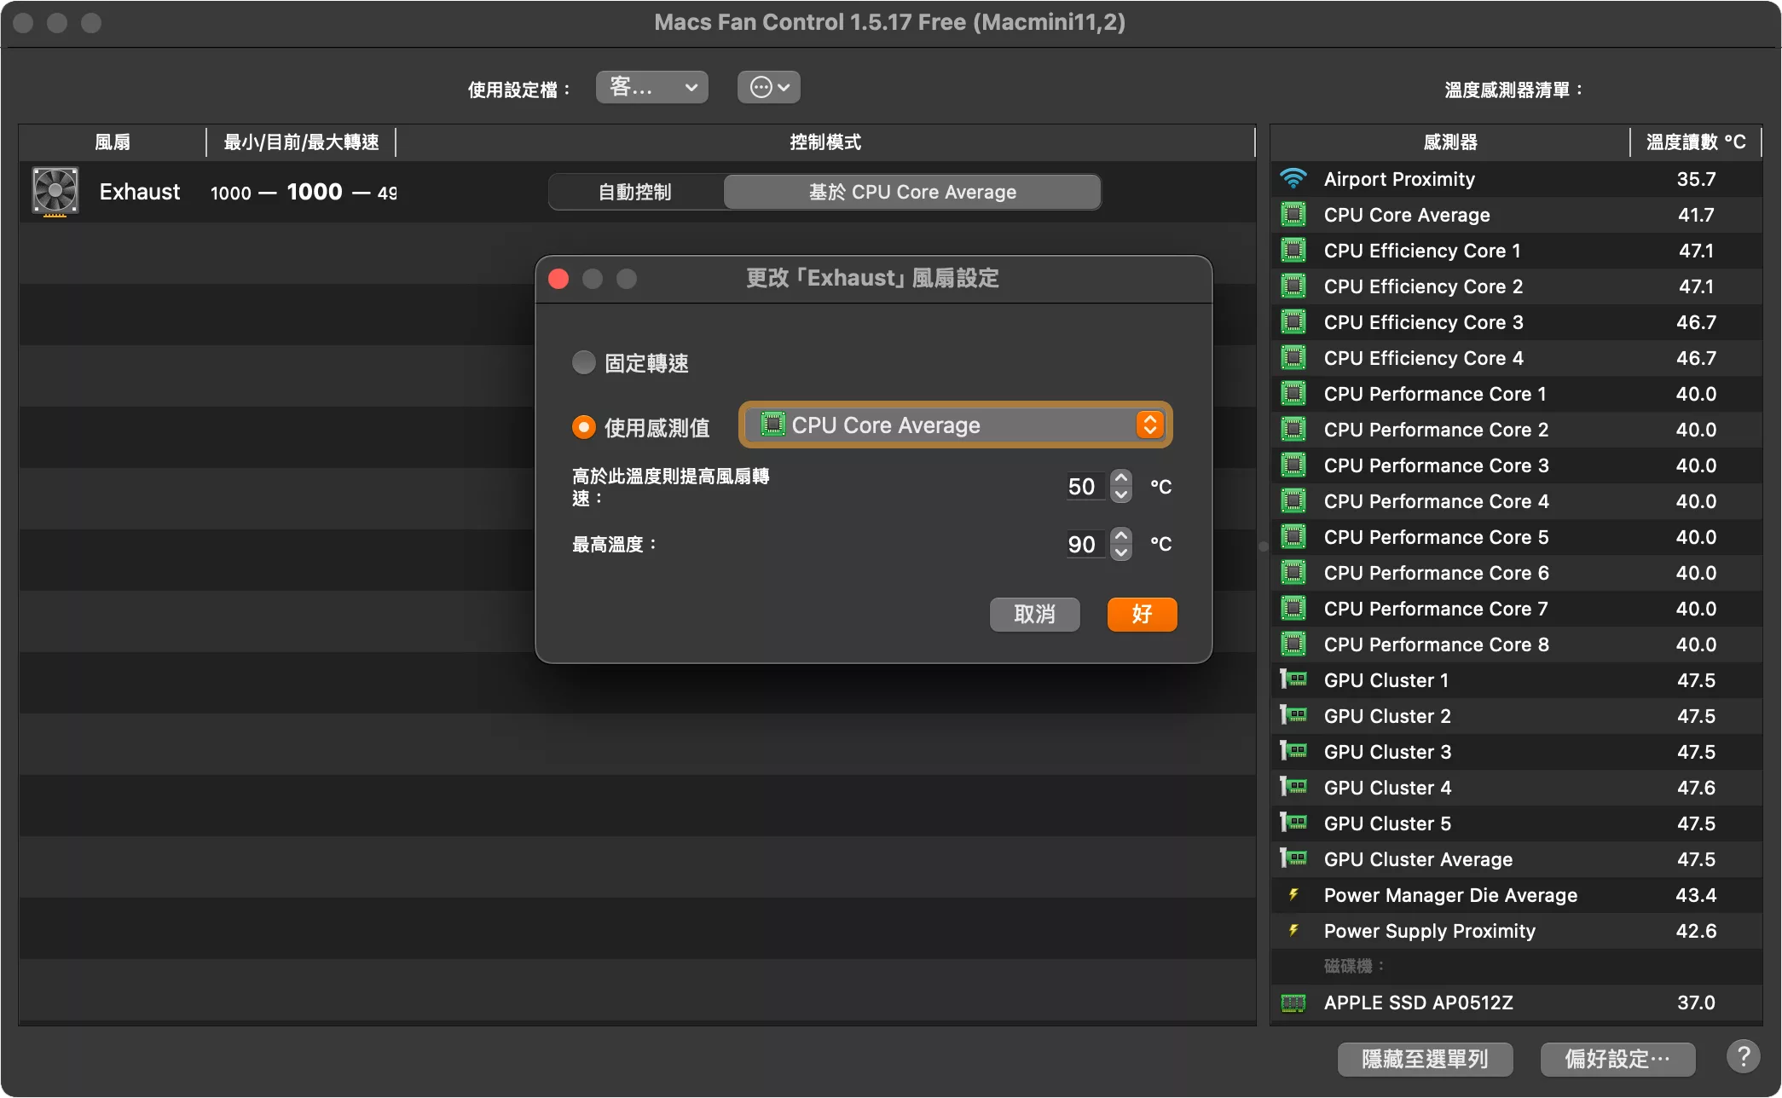Image resolution: width=1782 pixels, height=1098 pixels.
Task: Click Power Supply Proximity lightning icon
Action: pyautogui.click(x=1293, y=930)
